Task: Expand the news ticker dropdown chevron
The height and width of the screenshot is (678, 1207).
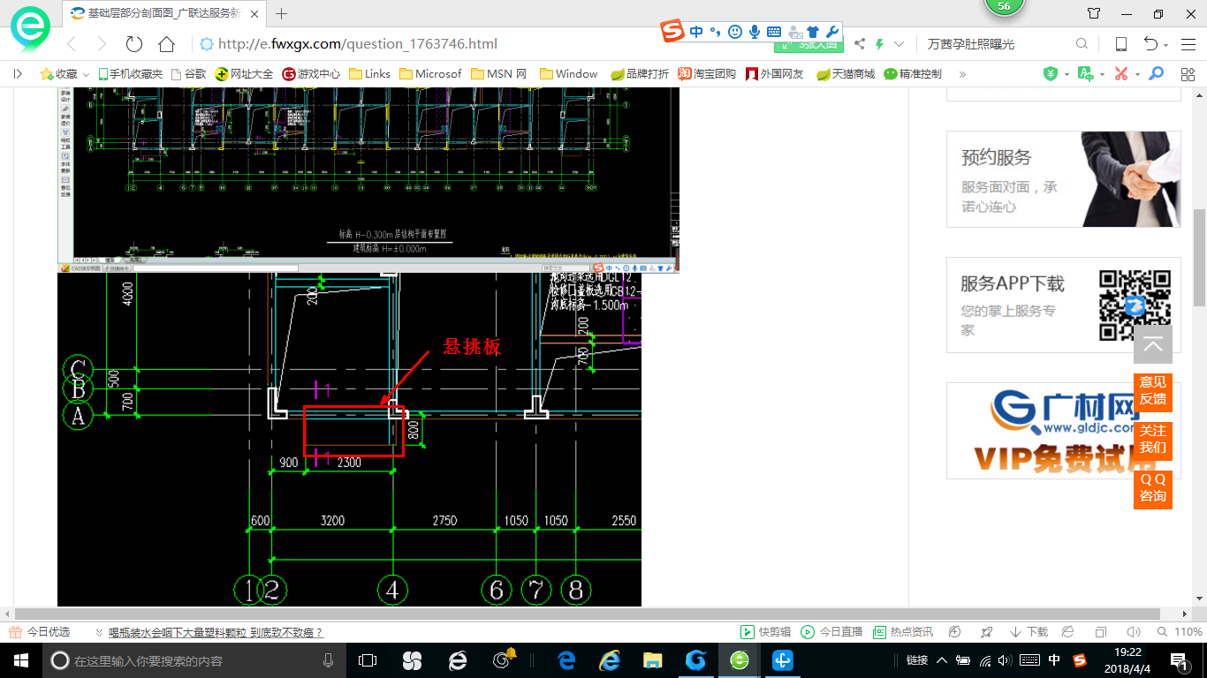Action: [99, 632]
